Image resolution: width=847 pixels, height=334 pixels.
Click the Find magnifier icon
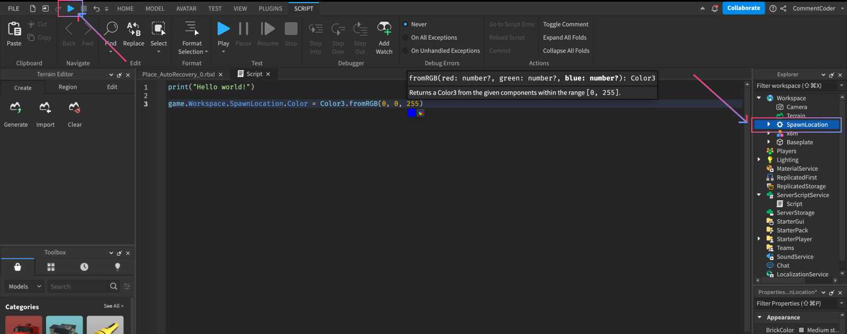tap(111, 29)
